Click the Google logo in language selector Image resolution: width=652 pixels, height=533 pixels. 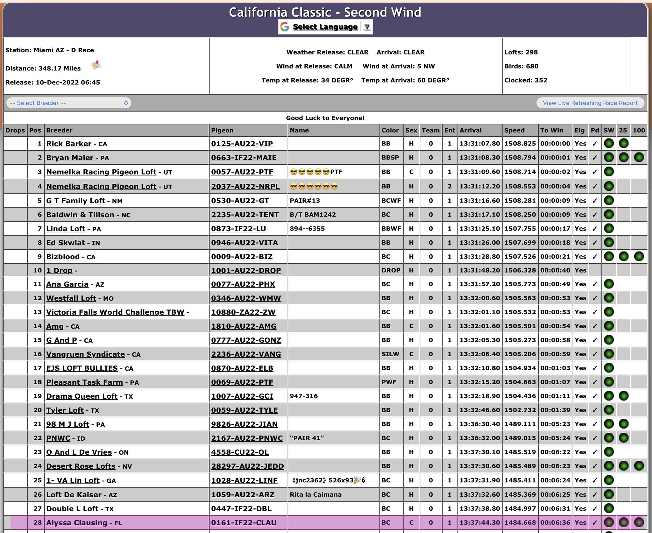coord(284,27)
